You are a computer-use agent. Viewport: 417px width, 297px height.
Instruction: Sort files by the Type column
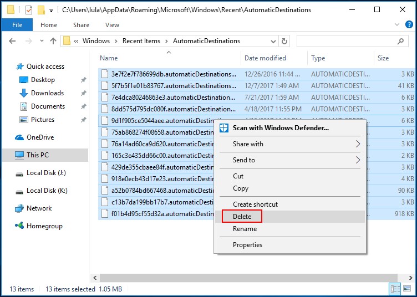click(340, 58)
